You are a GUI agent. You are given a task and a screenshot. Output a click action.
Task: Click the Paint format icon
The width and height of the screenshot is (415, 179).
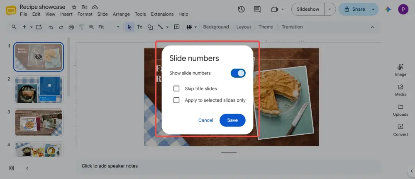81,27
